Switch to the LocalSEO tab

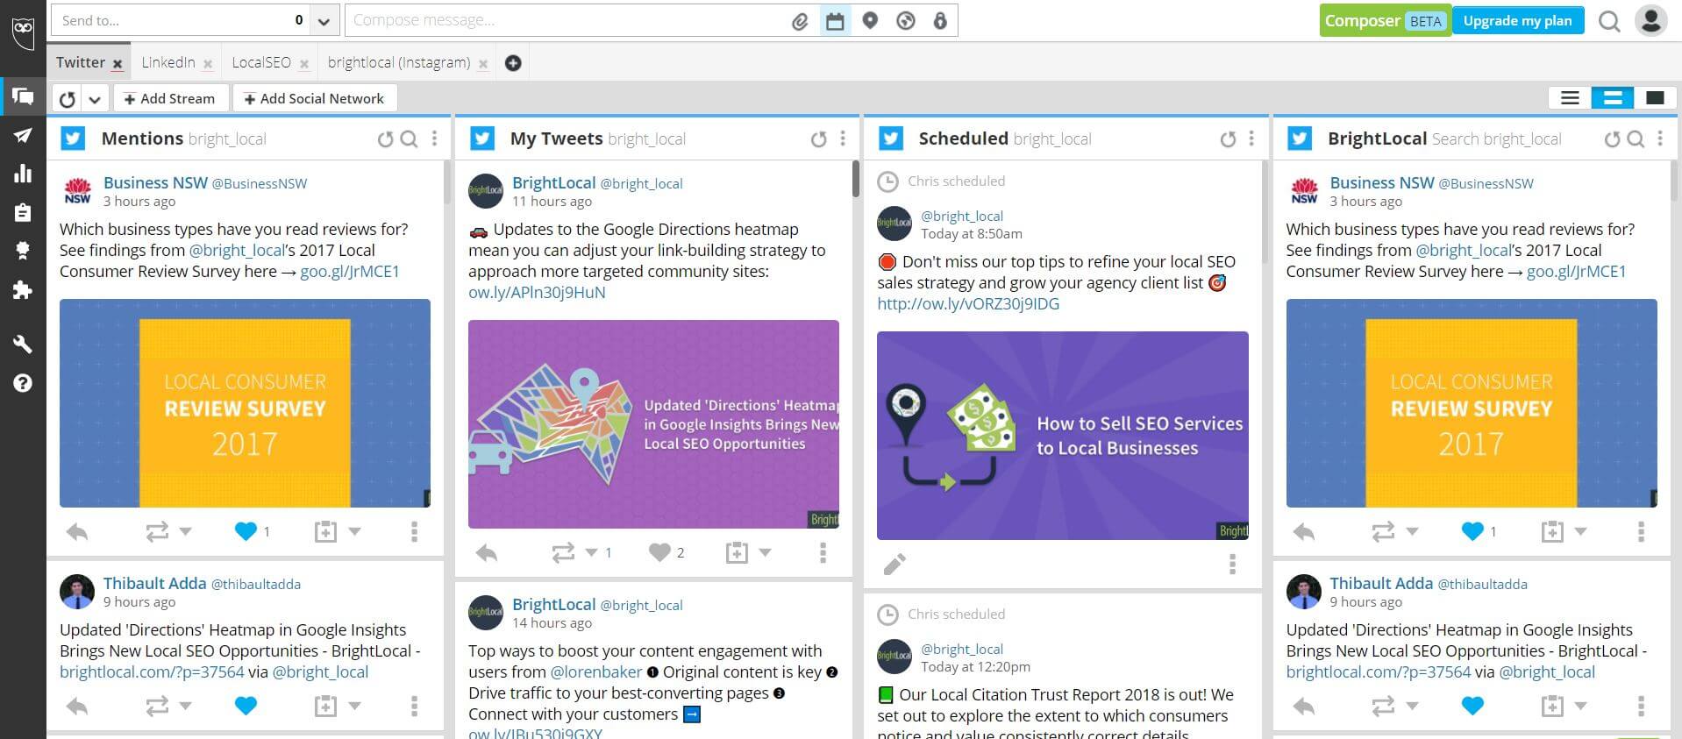[261, 62]
